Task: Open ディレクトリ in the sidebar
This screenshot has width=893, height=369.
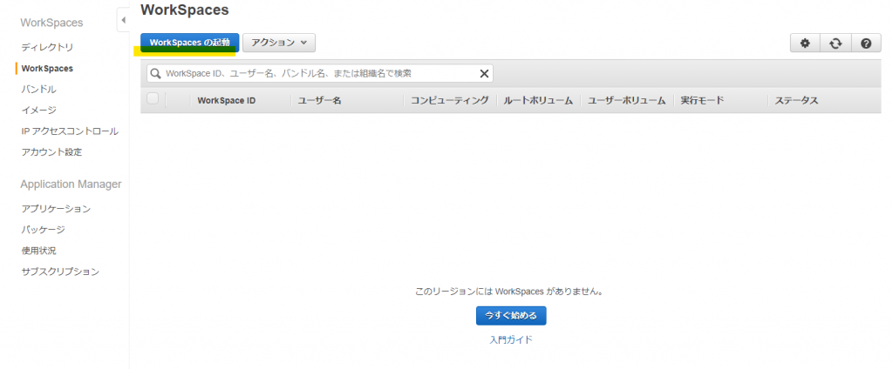Action: click(x=47, y=47)
